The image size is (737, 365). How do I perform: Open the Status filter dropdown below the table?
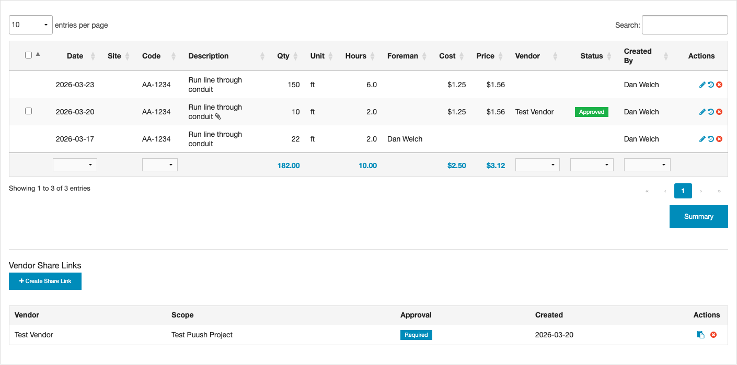point(591,164)
